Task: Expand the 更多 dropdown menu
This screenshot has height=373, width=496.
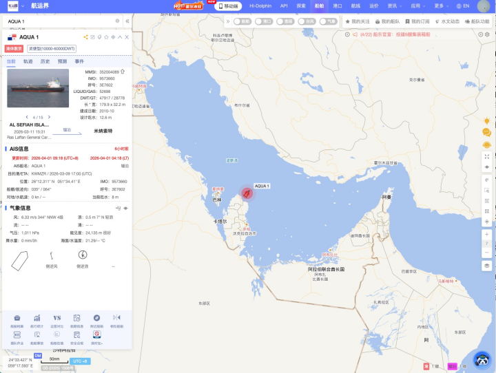Action: pyautogui.click(x=441, y=6)
